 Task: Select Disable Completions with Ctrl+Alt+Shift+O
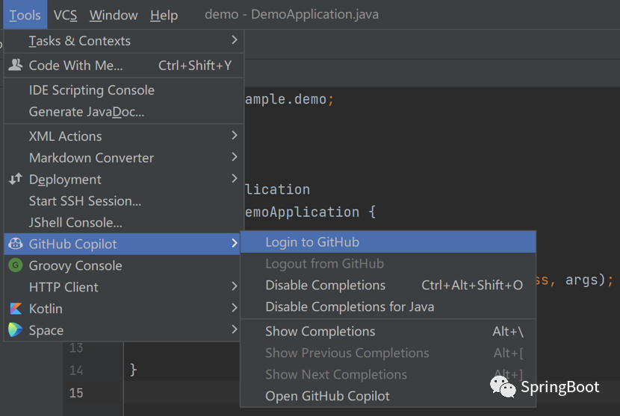tap(388, 285)
